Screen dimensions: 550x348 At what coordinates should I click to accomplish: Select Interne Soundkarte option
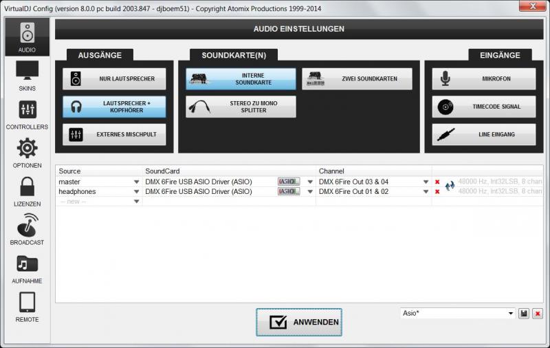click(241, 78)
